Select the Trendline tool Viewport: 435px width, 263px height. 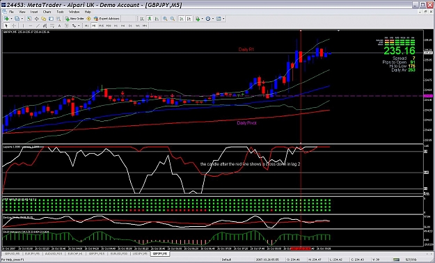point(38,26)
